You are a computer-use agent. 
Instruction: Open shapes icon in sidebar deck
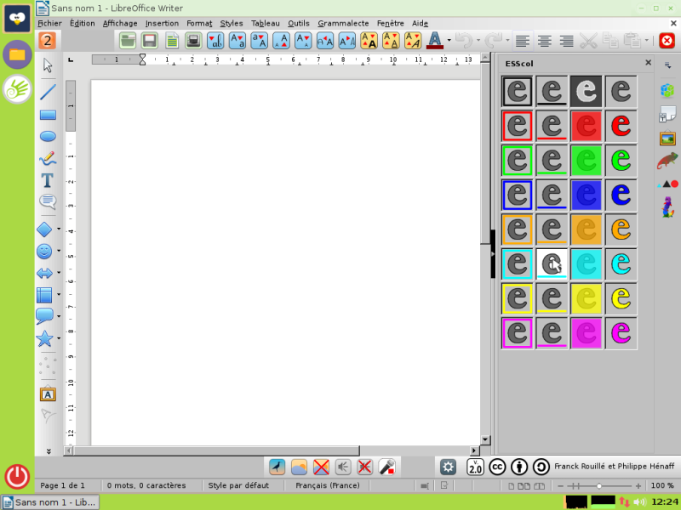click(668, 184)
